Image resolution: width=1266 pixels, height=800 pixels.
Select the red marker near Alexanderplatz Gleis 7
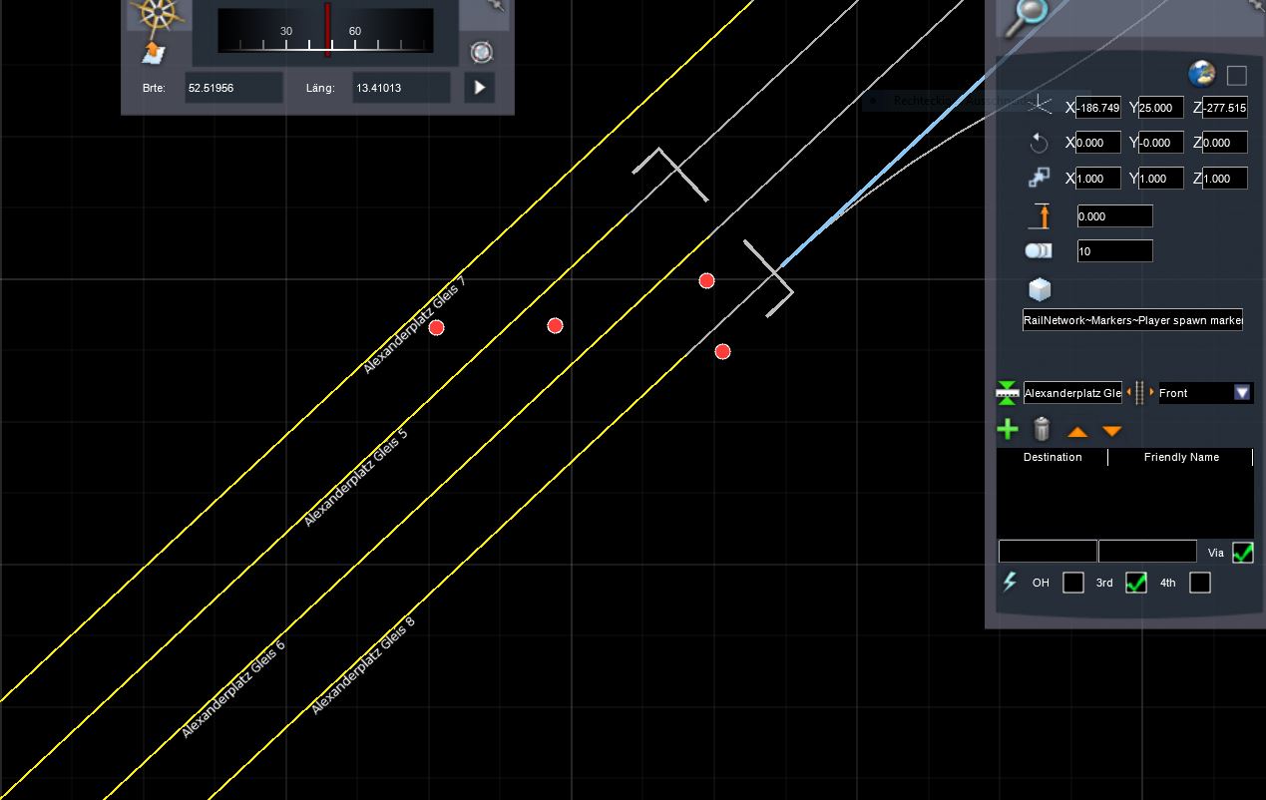(436, 327)
